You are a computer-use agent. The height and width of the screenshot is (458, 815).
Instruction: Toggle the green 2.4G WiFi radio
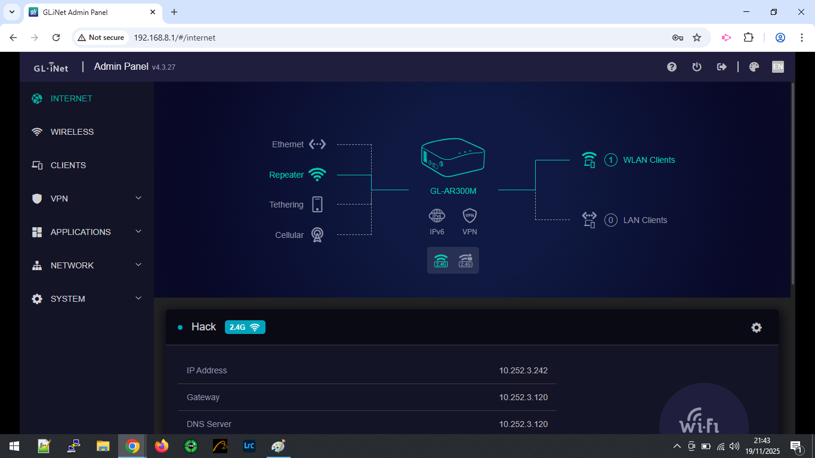coord(440,260)
